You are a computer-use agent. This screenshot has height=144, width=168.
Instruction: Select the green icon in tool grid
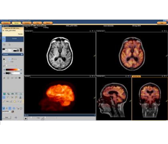[4, 94]
